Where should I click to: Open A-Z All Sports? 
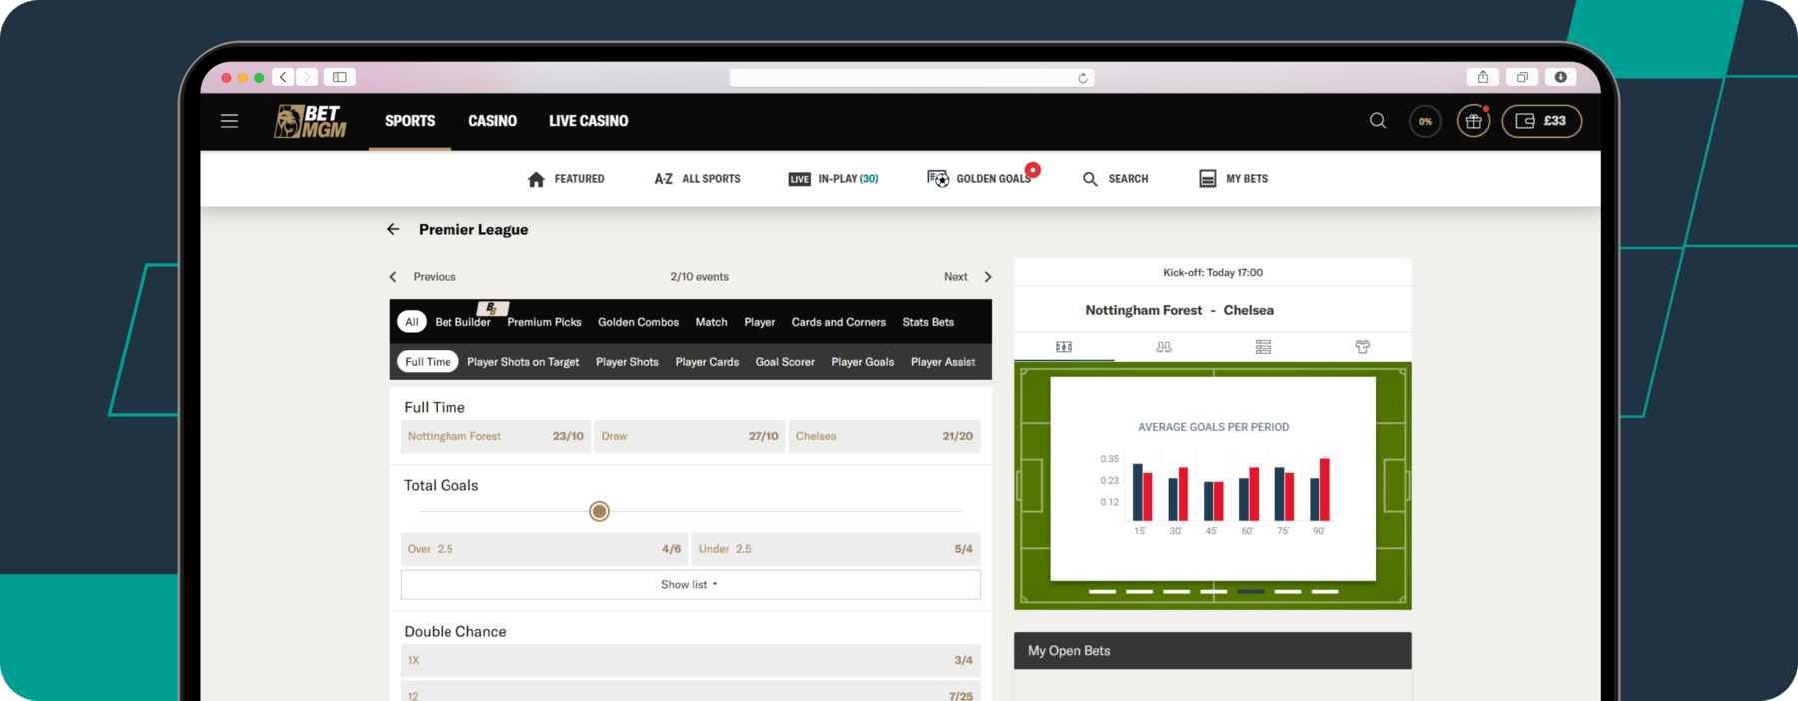coord(697,179)
